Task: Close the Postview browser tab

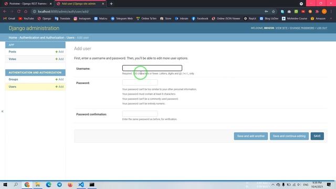Action: click(51, 4)
